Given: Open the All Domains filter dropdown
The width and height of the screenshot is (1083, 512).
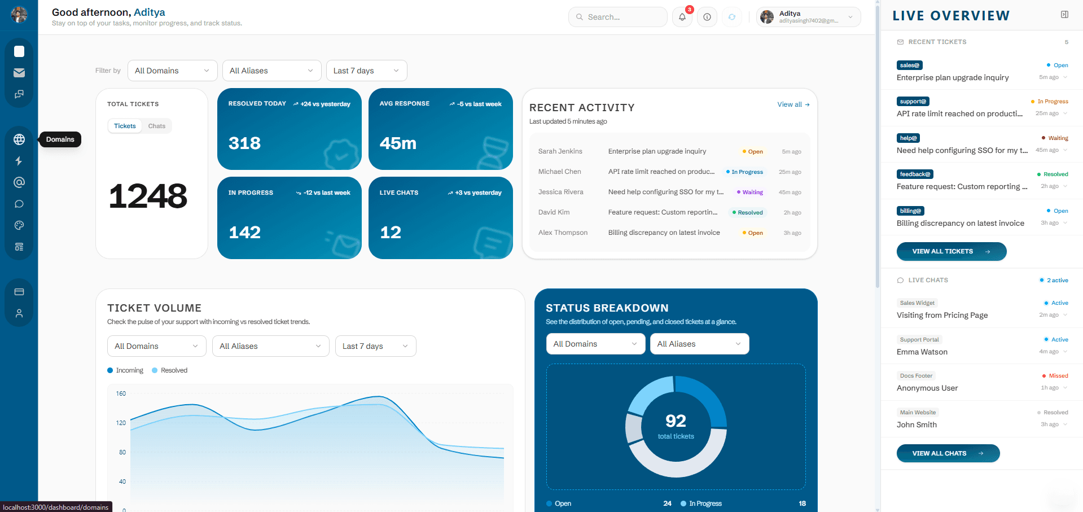Looking at the screenshot, I should pyautogui.click(x=172, y=71).
